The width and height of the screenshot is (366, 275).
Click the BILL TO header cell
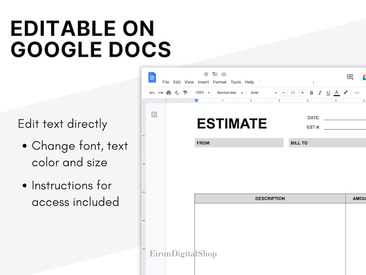(327, 143)
